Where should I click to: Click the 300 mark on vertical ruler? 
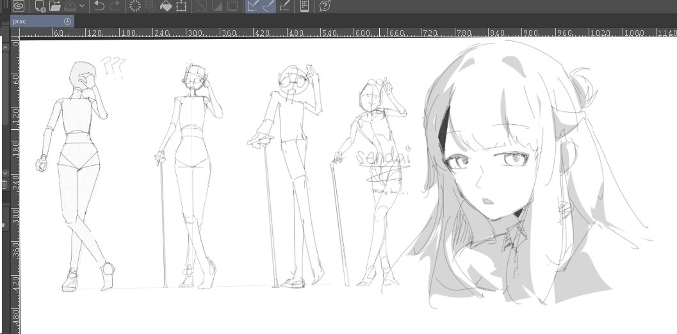(x=15, y=216)
